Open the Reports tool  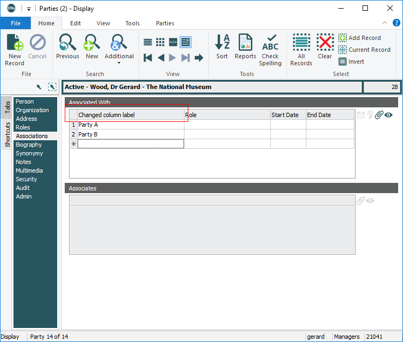[245, 47]
